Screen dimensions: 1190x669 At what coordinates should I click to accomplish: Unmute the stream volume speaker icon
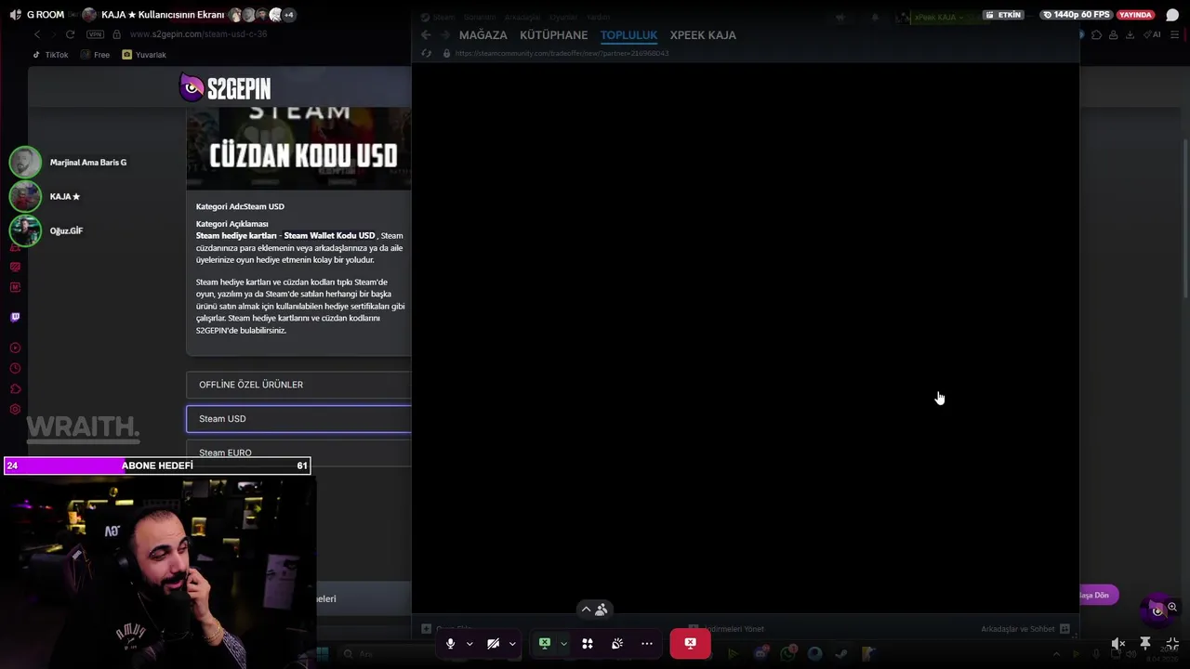(1118, 643)
